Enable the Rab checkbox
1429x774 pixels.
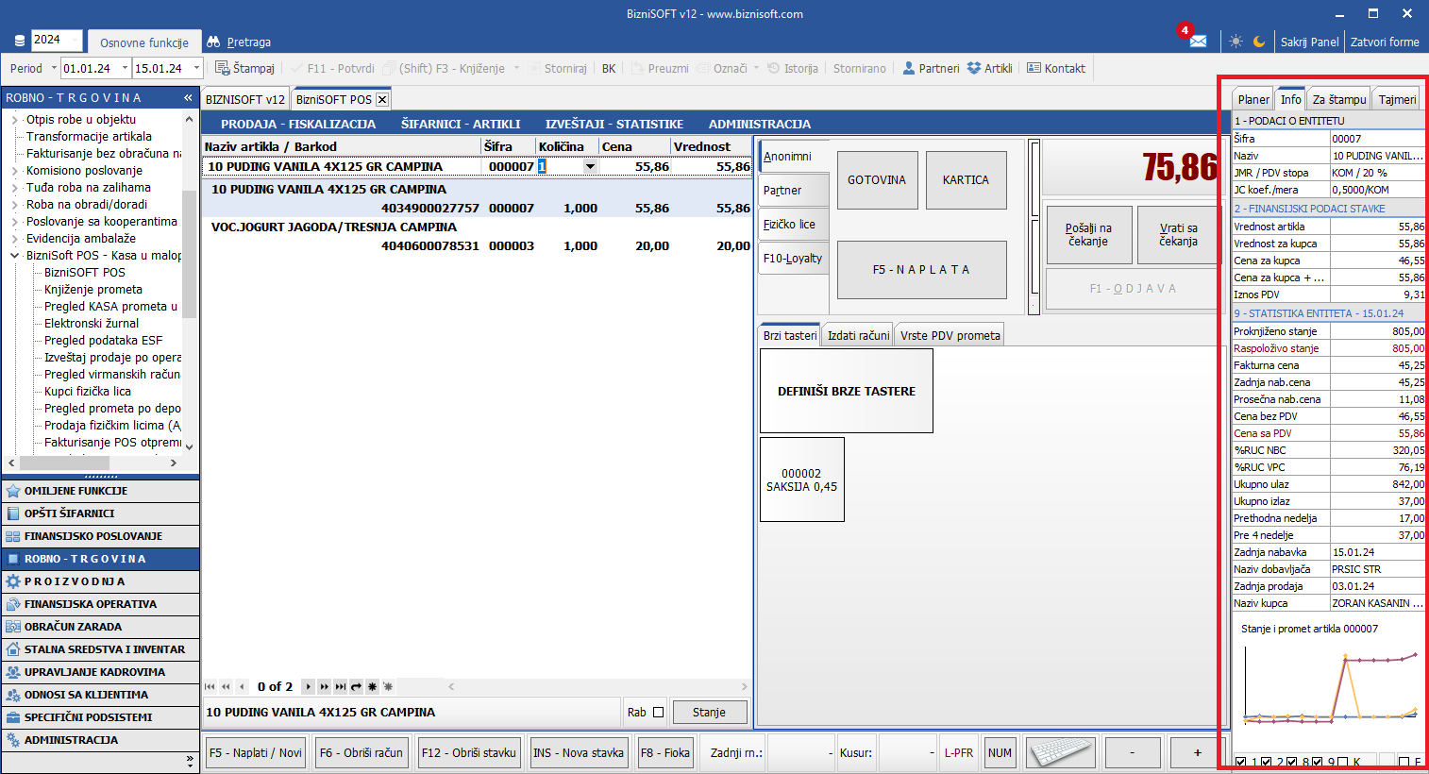click(x=658, y=713)
